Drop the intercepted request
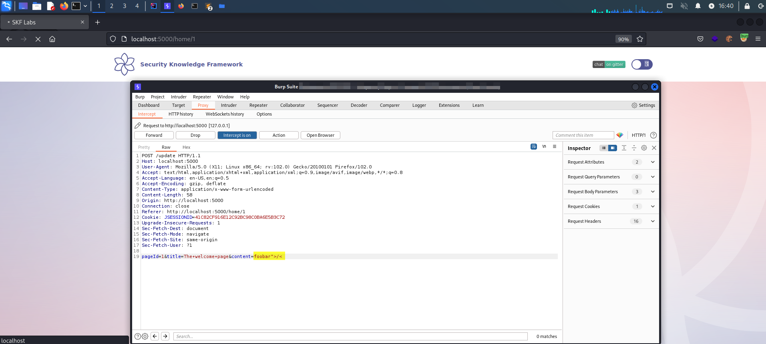Screen dimensions: 766x344 click(x=195, y=135)
